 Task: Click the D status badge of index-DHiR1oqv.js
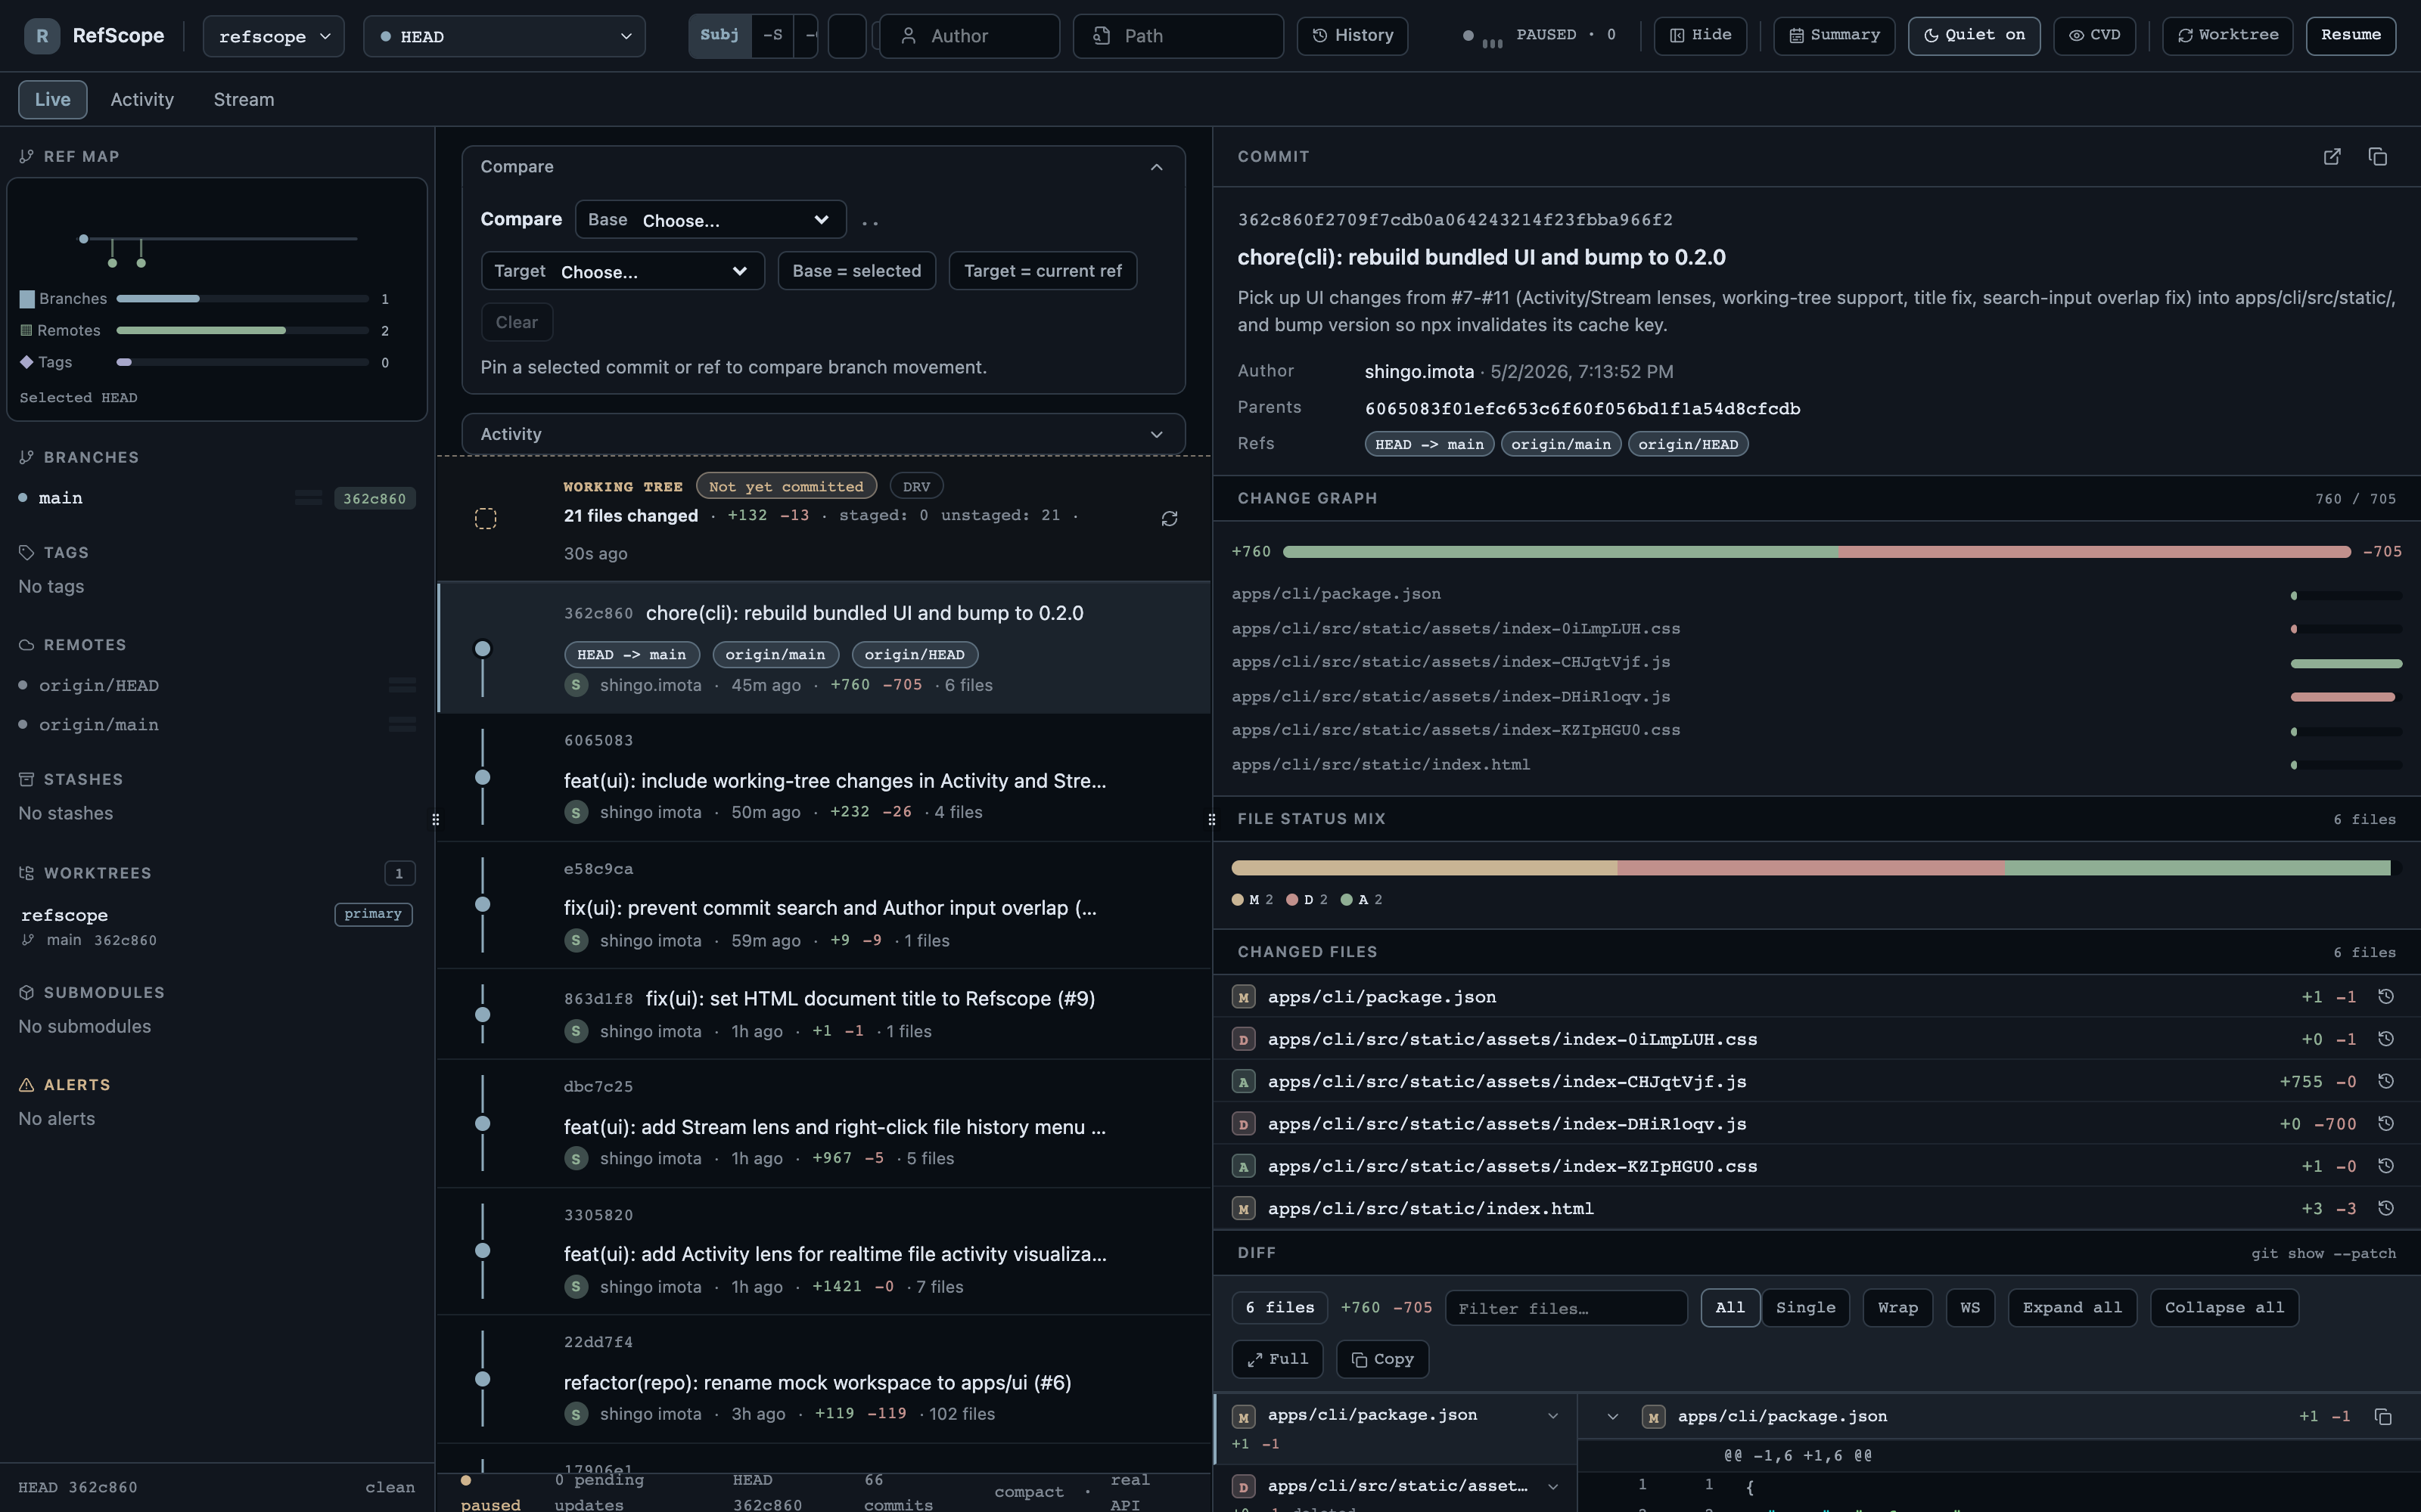[x=1244, y=1124]
